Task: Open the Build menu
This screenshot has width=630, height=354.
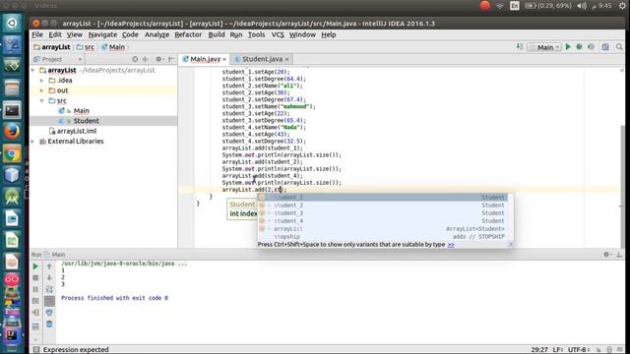Action: [217, 35]
